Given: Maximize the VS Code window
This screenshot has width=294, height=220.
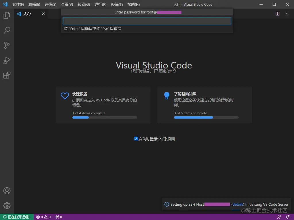Looking at the screenshot, I should point(274,4).
